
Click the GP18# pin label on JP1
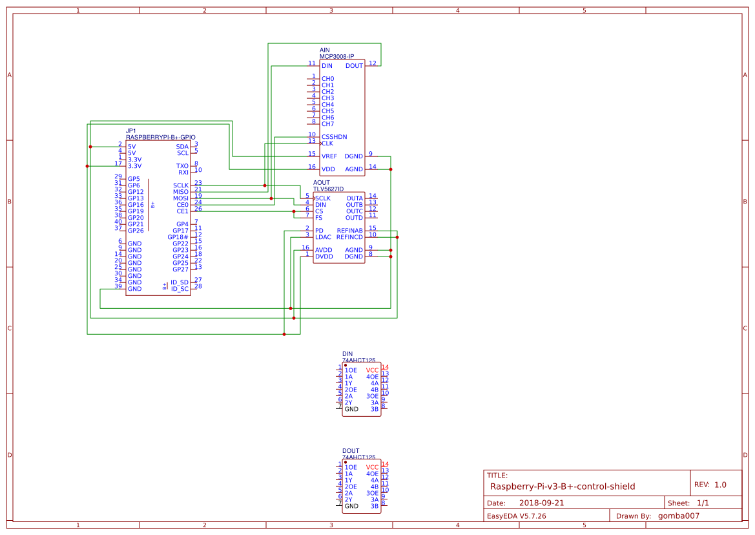click(178, 237)
